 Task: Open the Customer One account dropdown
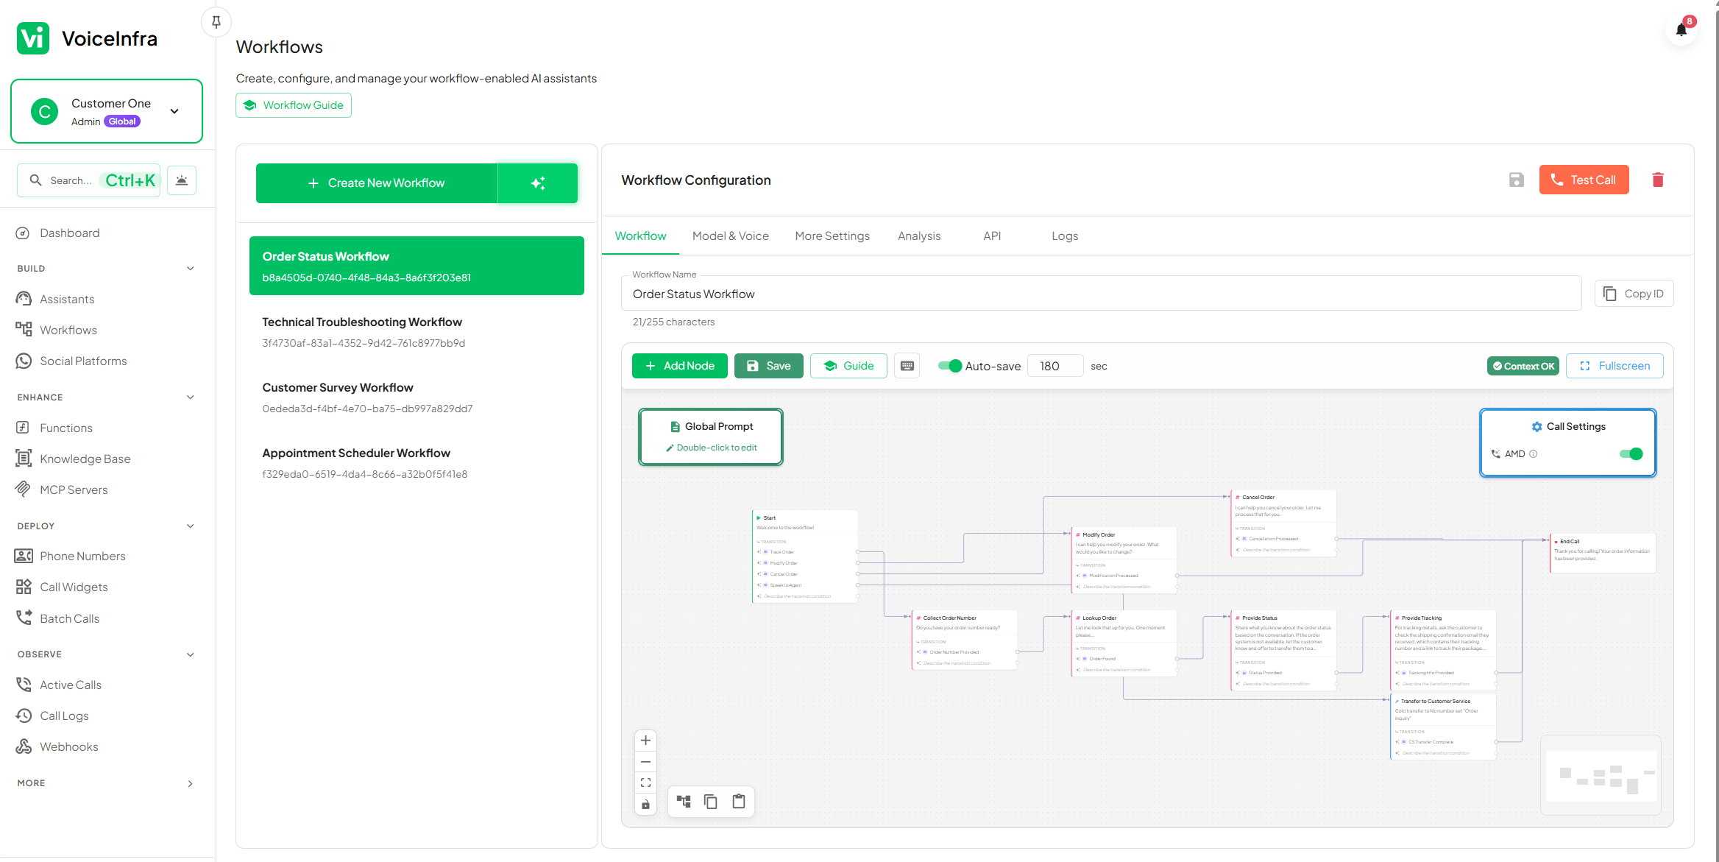(107, 111)
